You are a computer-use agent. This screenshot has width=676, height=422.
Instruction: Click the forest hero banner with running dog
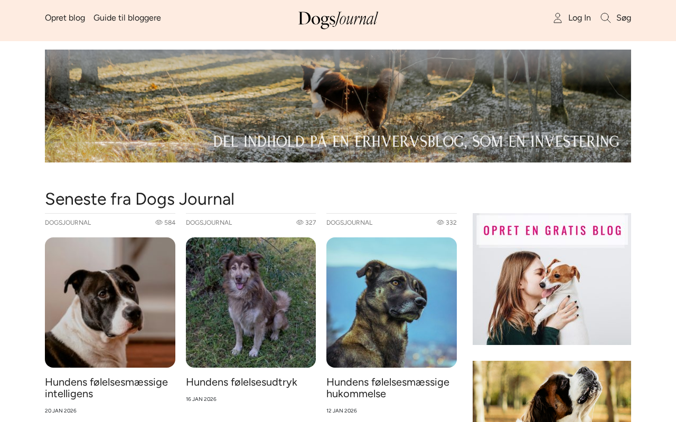click(338, 106)
